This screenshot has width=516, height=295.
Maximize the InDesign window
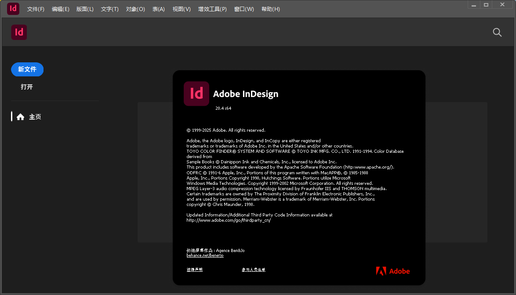point(486,5)
